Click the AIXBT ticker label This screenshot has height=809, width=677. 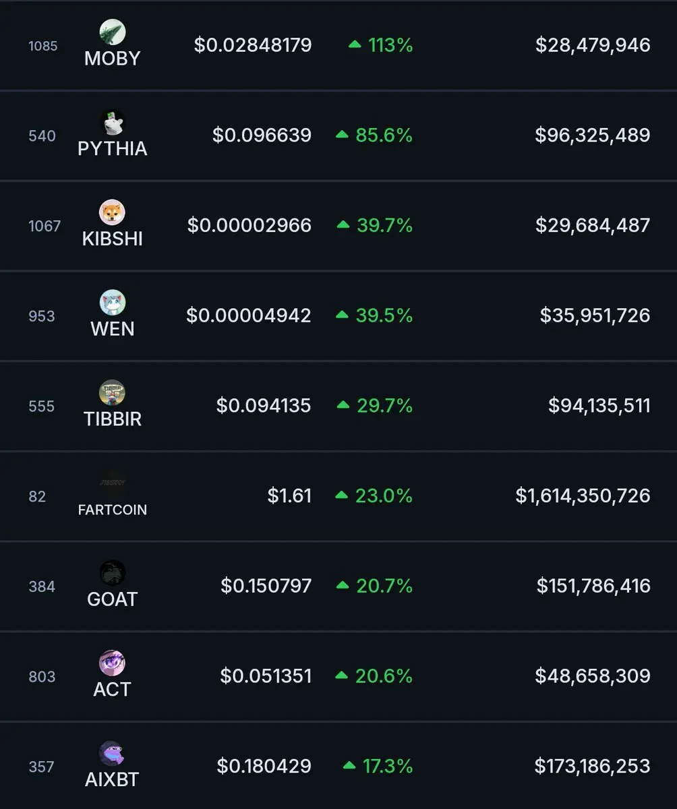tap(113, 780)
